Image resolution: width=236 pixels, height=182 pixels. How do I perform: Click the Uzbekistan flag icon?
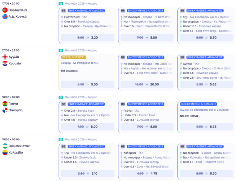5,146
